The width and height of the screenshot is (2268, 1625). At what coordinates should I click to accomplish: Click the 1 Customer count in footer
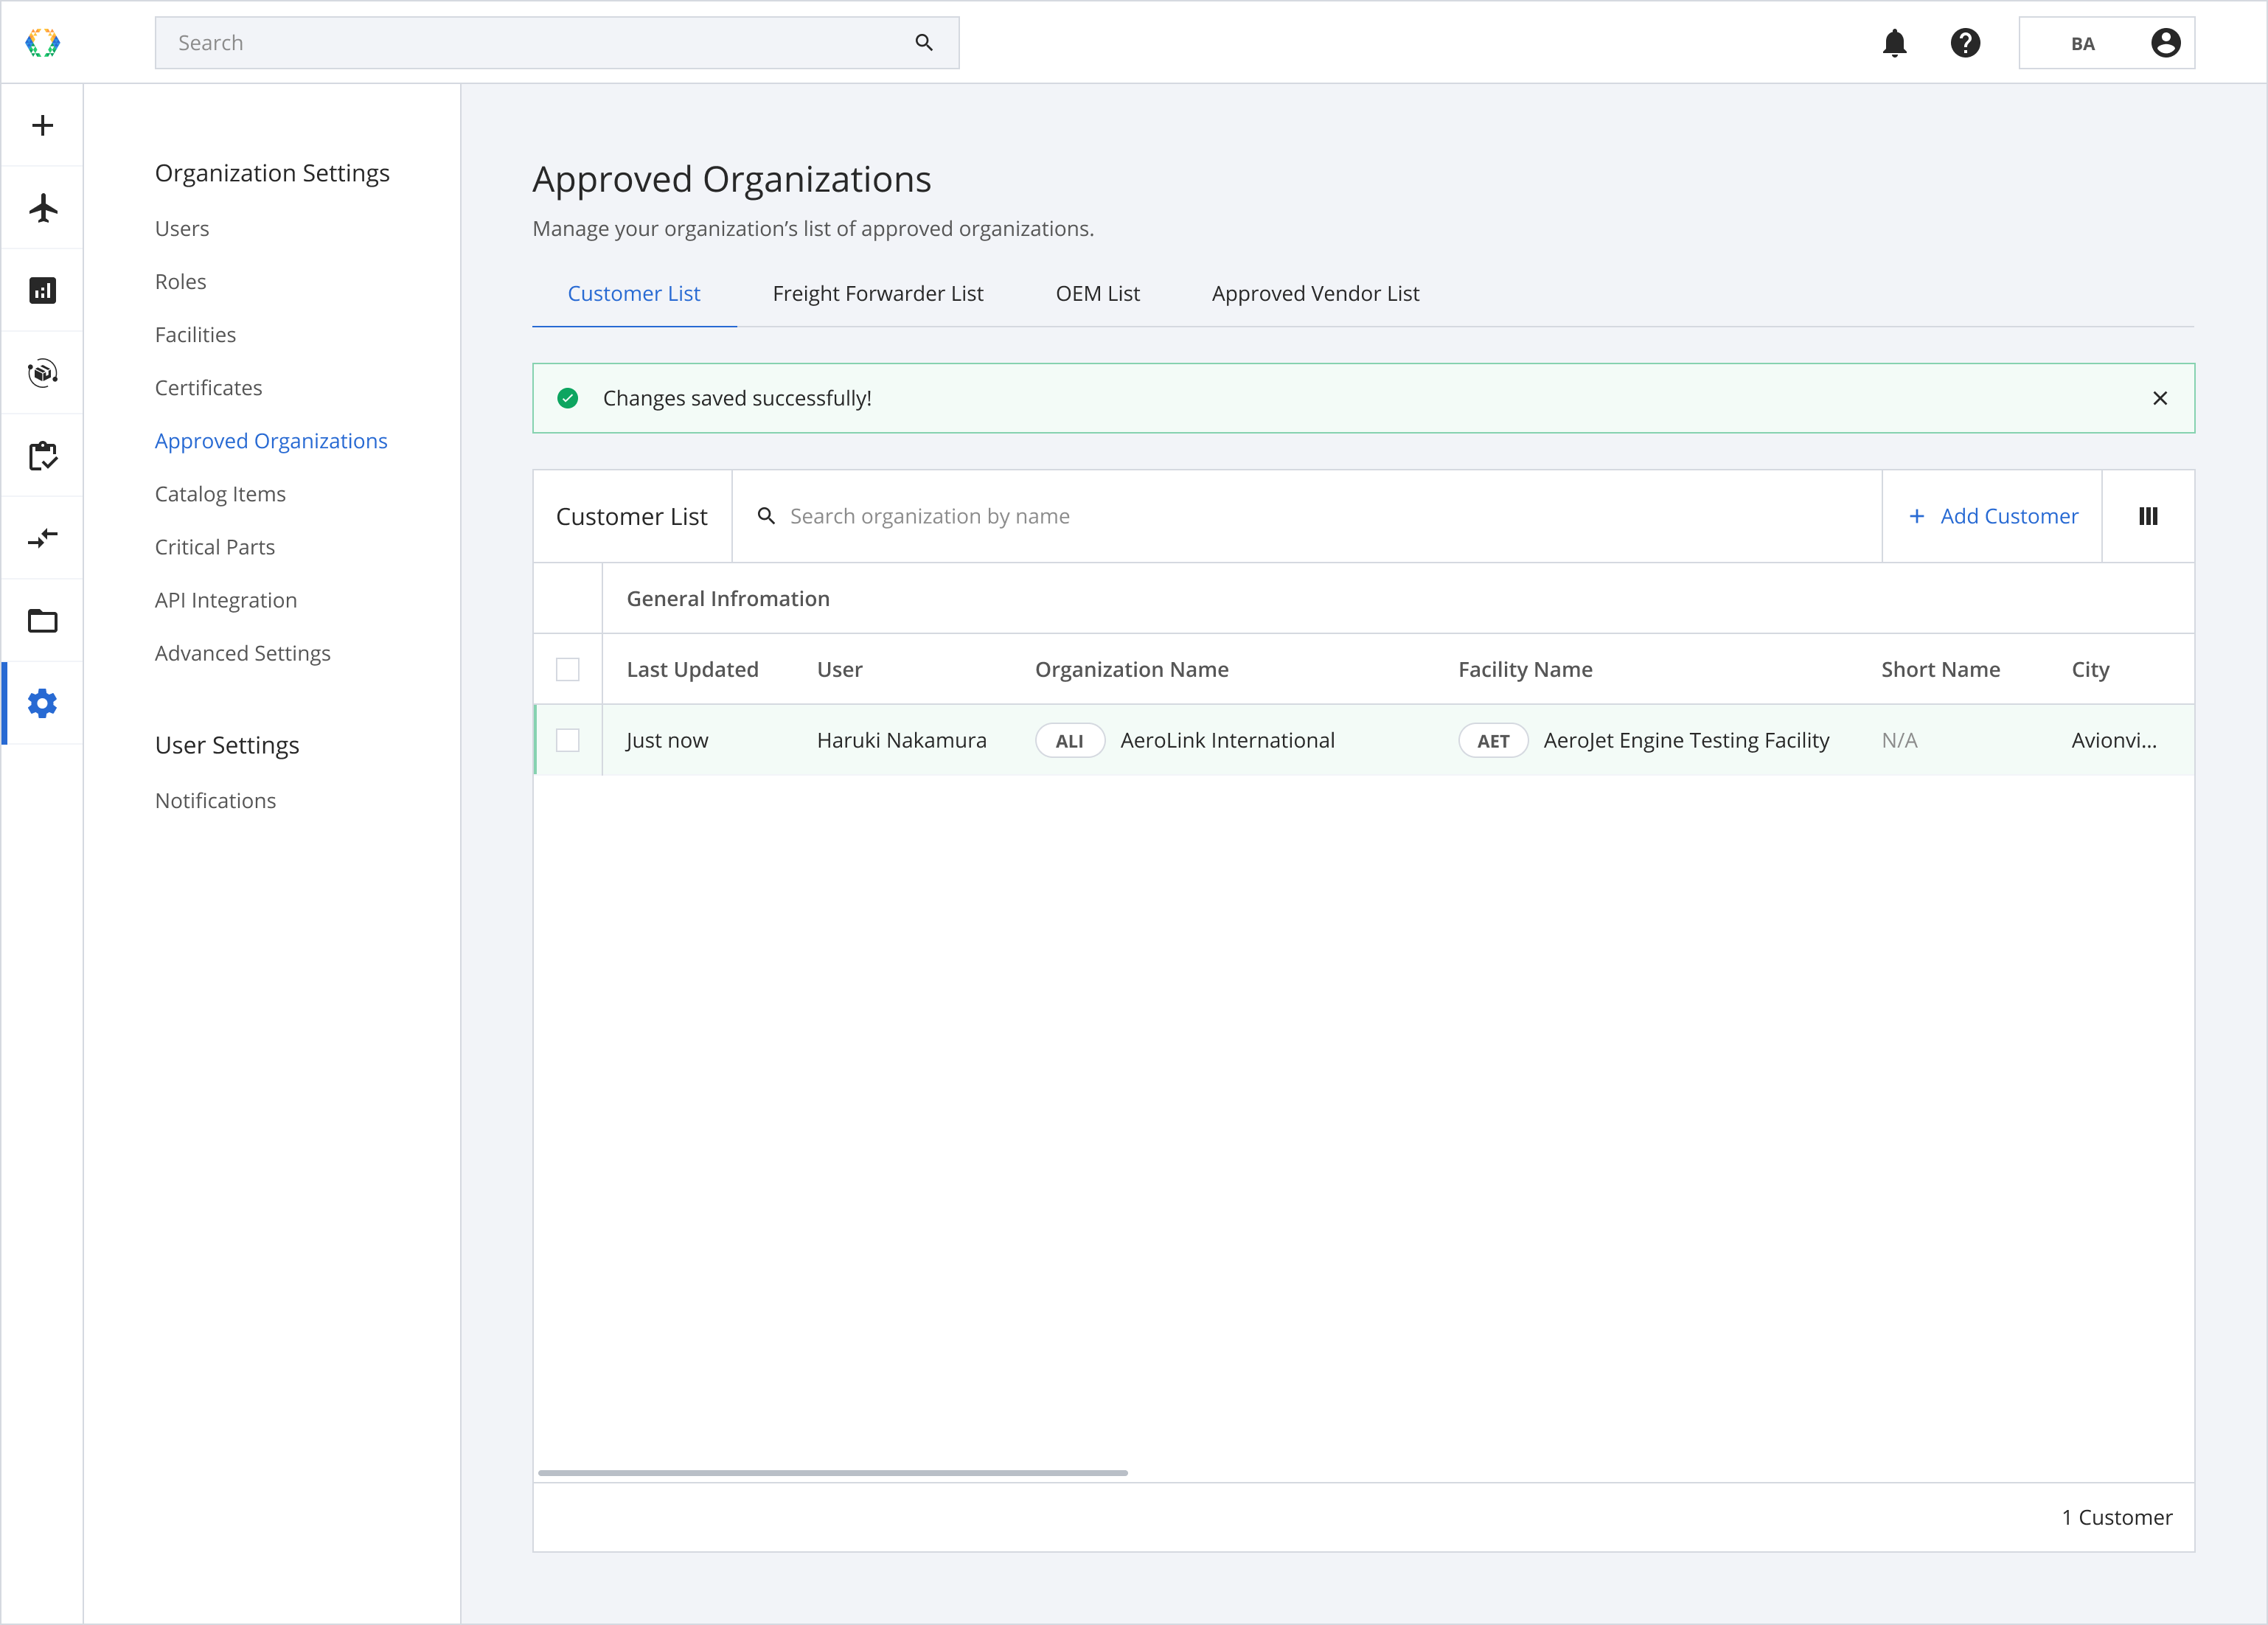pos(2116,1517)
